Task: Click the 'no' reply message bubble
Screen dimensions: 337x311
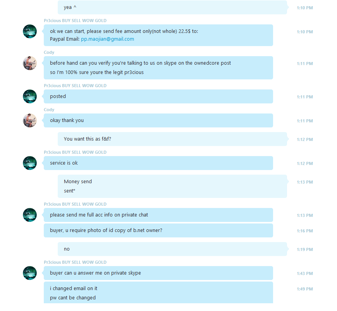Action: [172, 249]
